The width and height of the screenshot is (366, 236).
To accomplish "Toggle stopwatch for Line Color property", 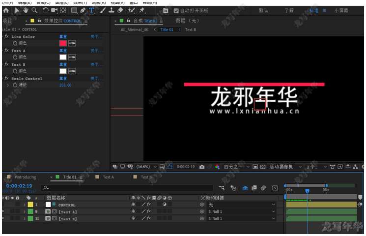I will click(x=15, y=43).
